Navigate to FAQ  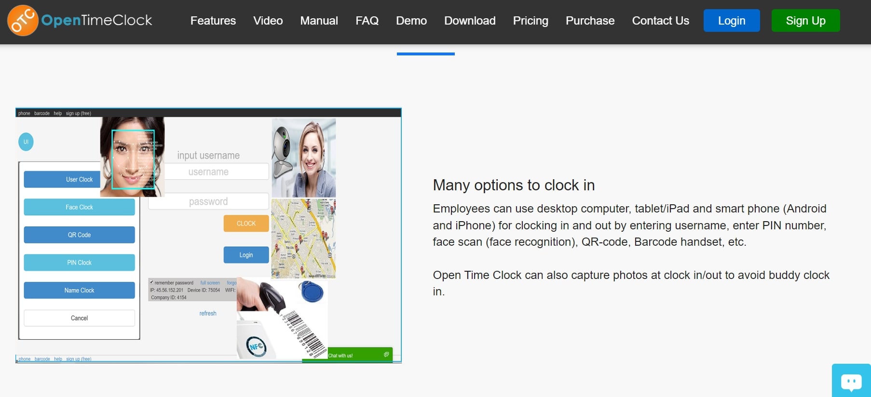[367, 21]
